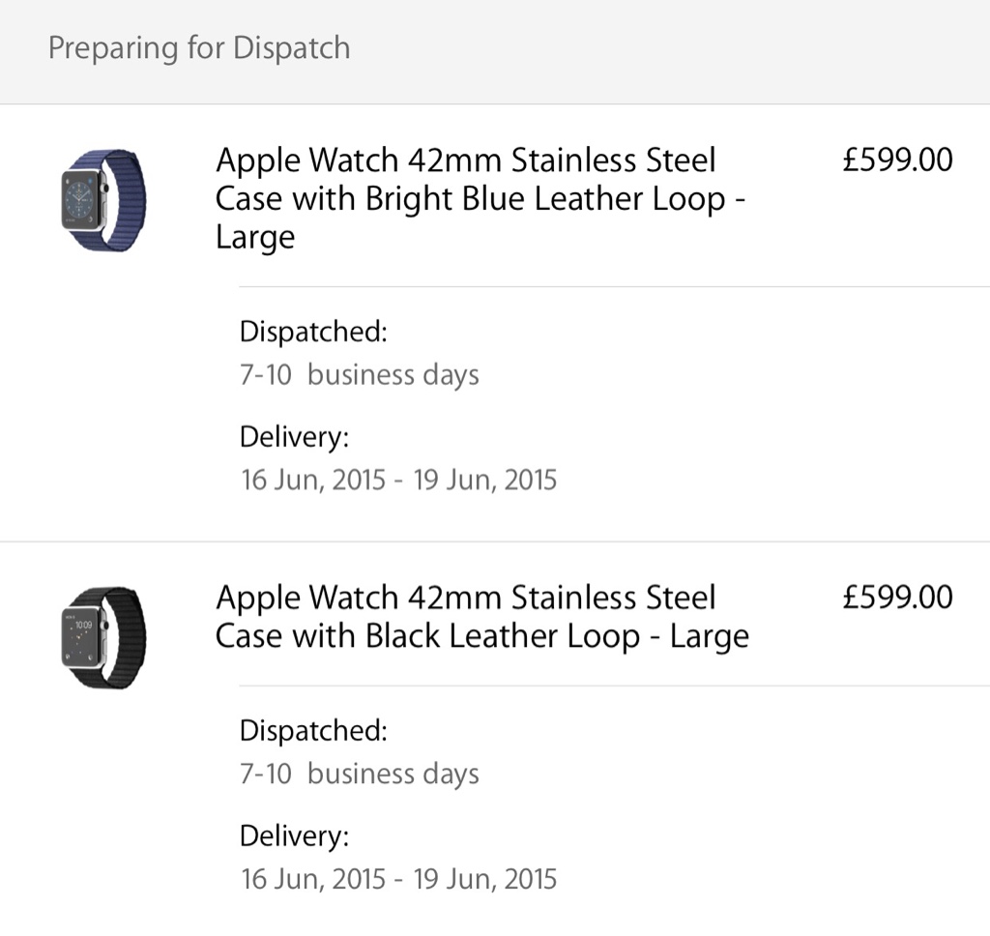Image resolution: width=990 pixels, height=936 pixels.
Task: Click the black watch's delivery date range
Action: (x=398, y=878)
